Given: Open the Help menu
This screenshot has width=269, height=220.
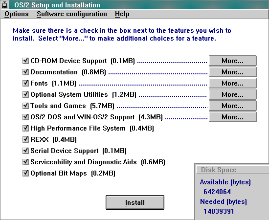Looking at the screenshot, I should pyautogui.click(x=122, y=14).
